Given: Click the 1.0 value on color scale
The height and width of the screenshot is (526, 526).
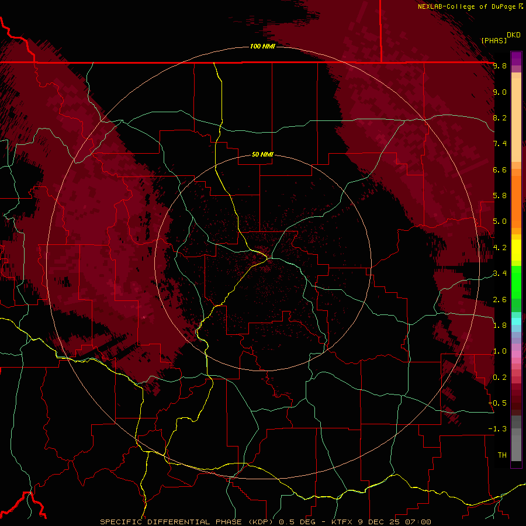Looking at the screenshot, I should [500, 351].
